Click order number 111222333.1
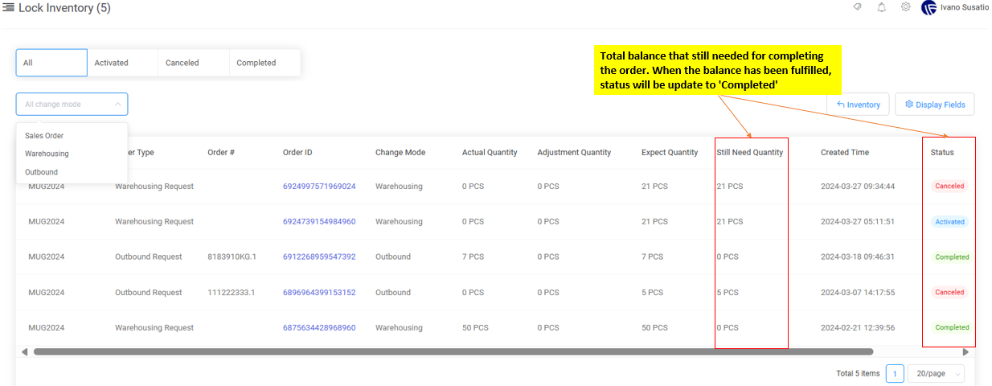 [x=231, y=292]
